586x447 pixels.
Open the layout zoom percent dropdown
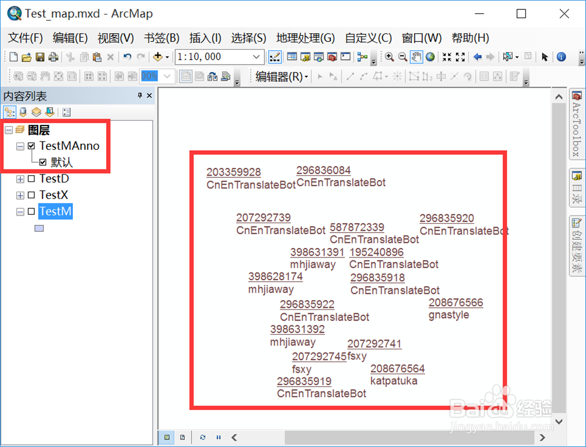click(167, 76)
